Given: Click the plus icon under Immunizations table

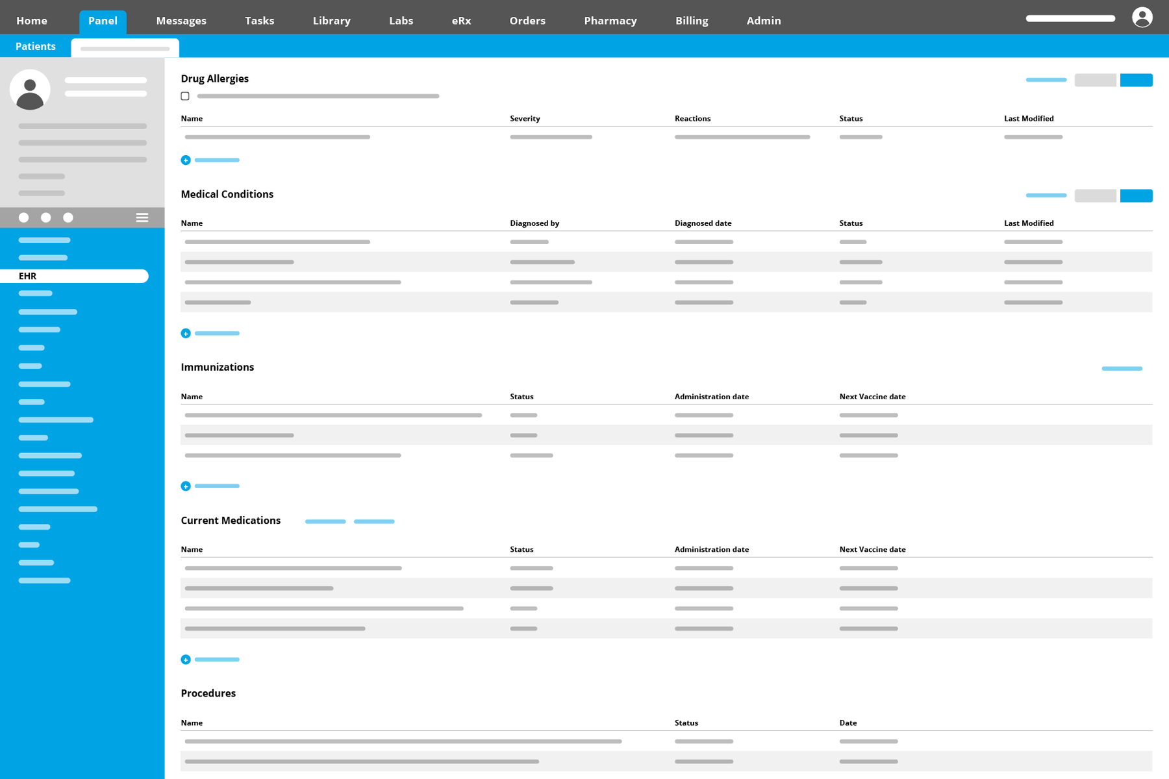Looking at the screenshot, I should tap(186, 486).
